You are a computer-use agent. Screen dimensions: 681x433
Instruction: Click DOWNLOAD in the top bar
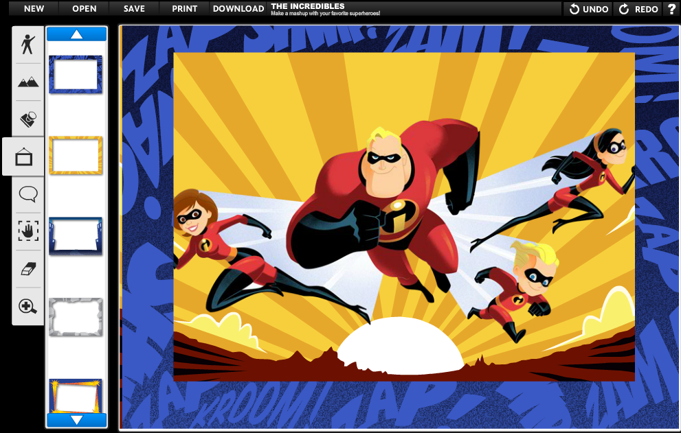tap(238, 9)
